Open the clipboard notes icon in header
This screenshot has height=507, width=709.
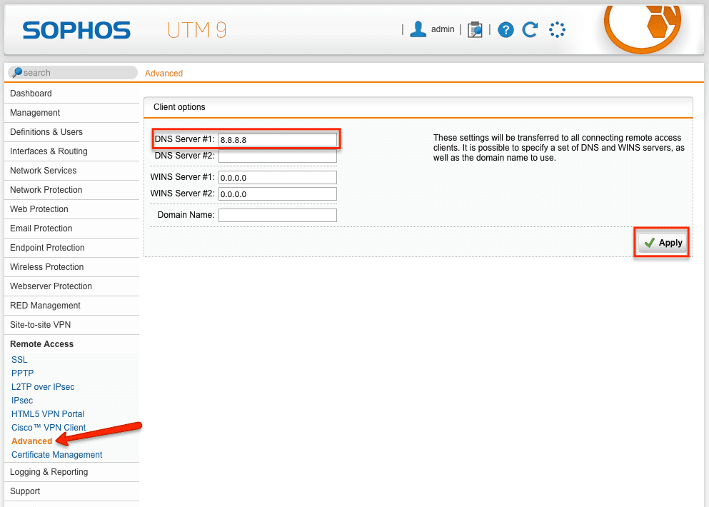click(475, 30)
